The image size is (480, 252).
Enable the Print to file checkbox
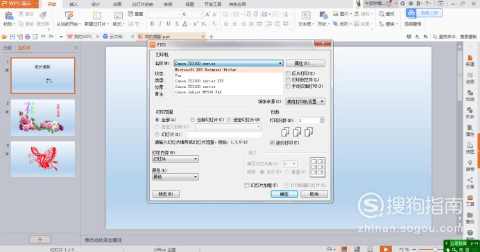point(288,80)
